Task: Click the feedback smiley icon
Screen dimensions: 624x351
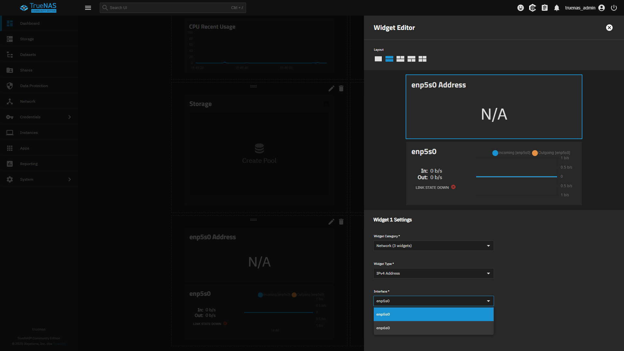Action: click(x=521, y=8)
